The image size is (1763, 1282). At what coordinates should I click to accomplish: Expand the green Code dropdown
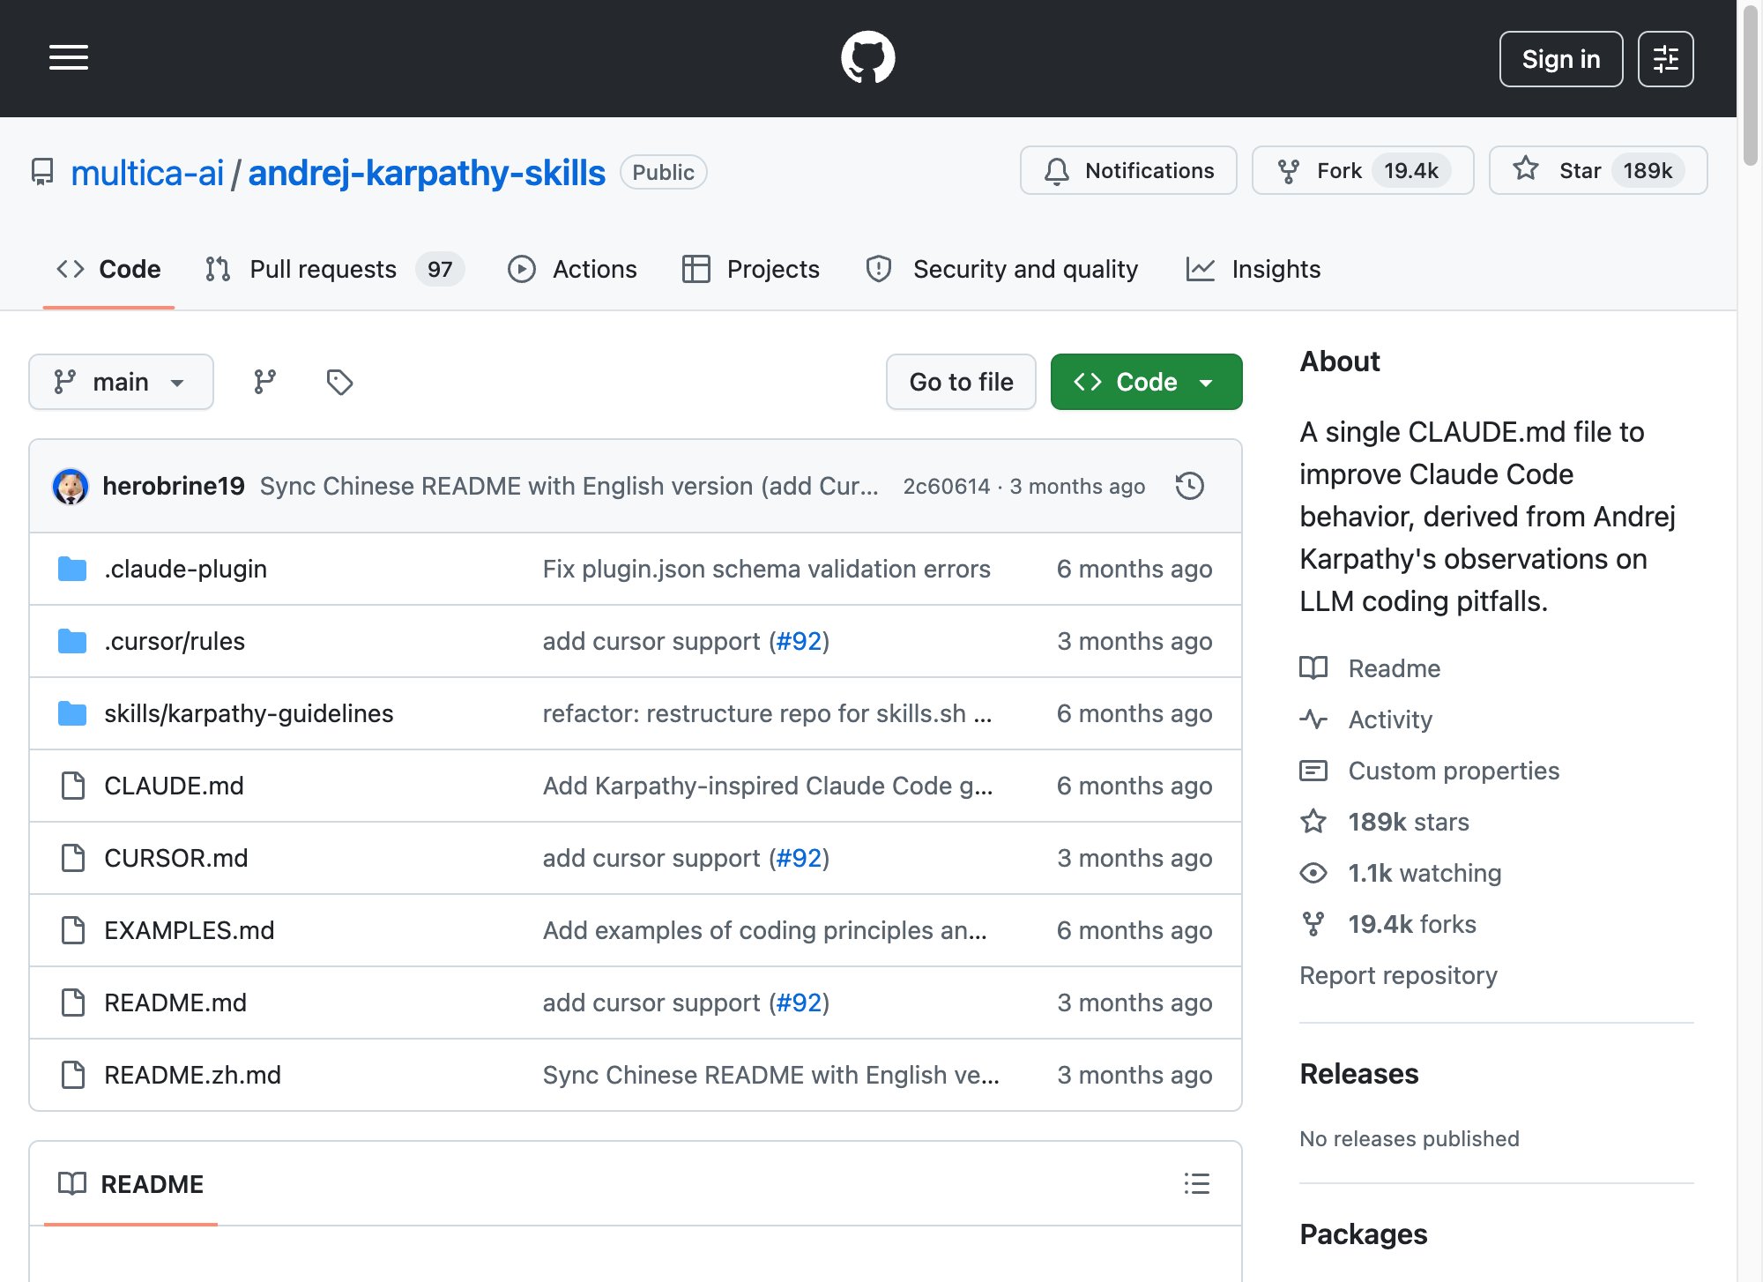tap(1146, 382)
